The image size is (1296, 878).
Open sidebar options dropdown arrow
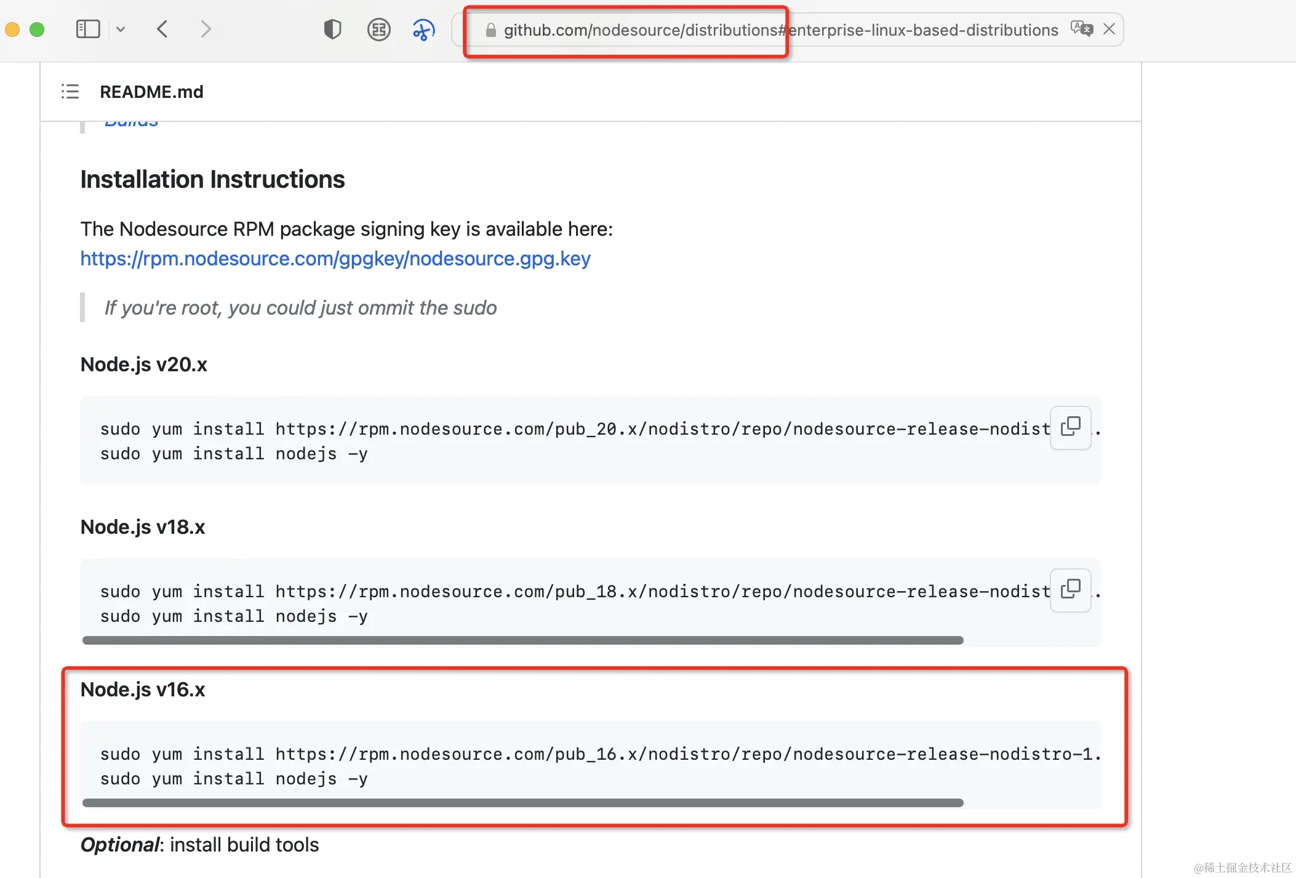(x=121, y=29)
